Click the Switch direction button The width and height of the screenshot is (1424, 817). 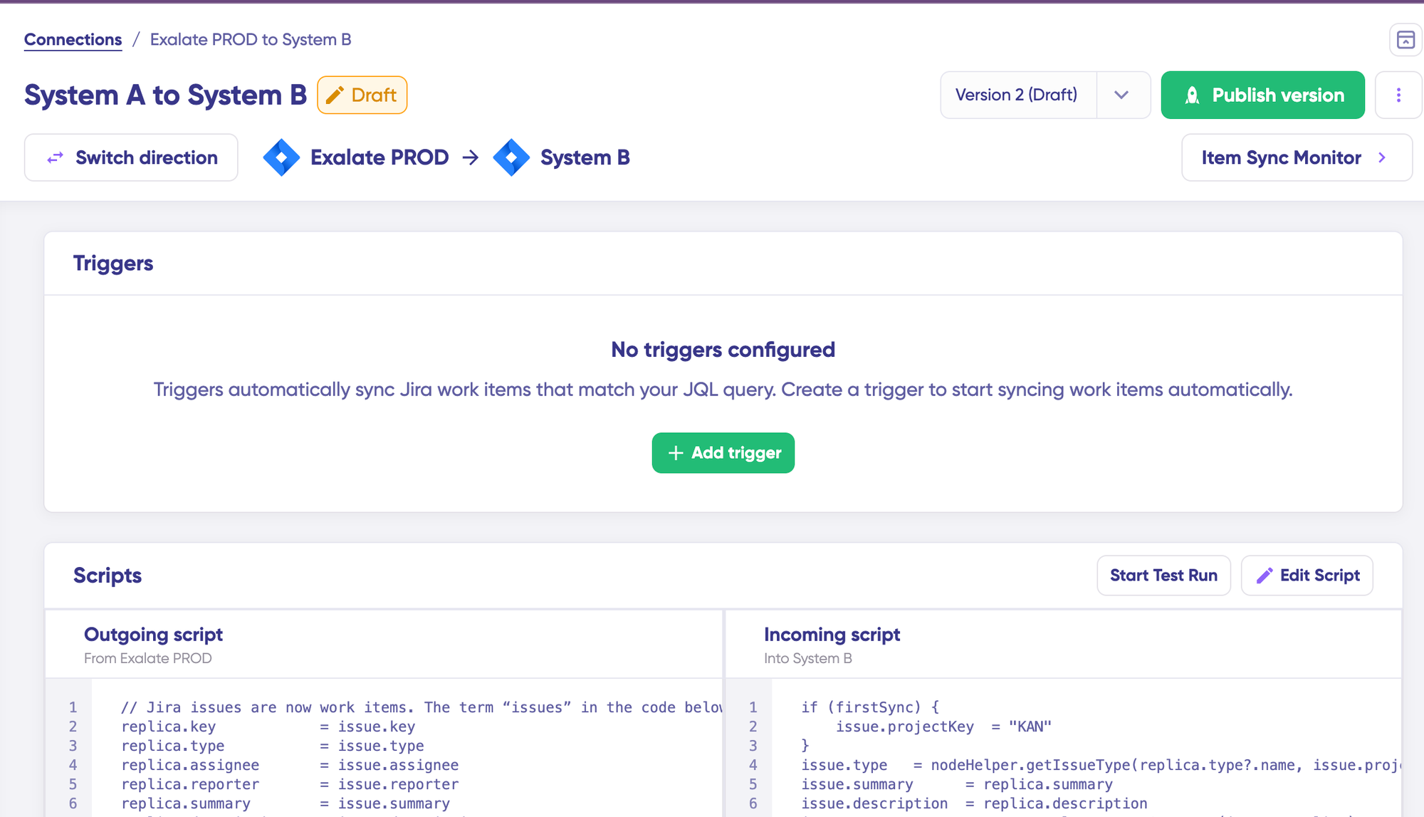coord(131,157)
